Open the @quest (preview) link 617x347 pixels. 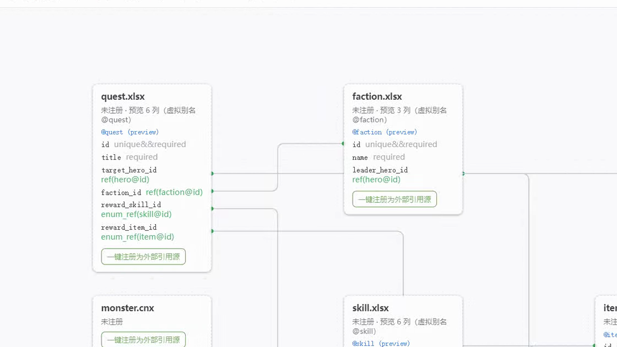pos(130,132)
